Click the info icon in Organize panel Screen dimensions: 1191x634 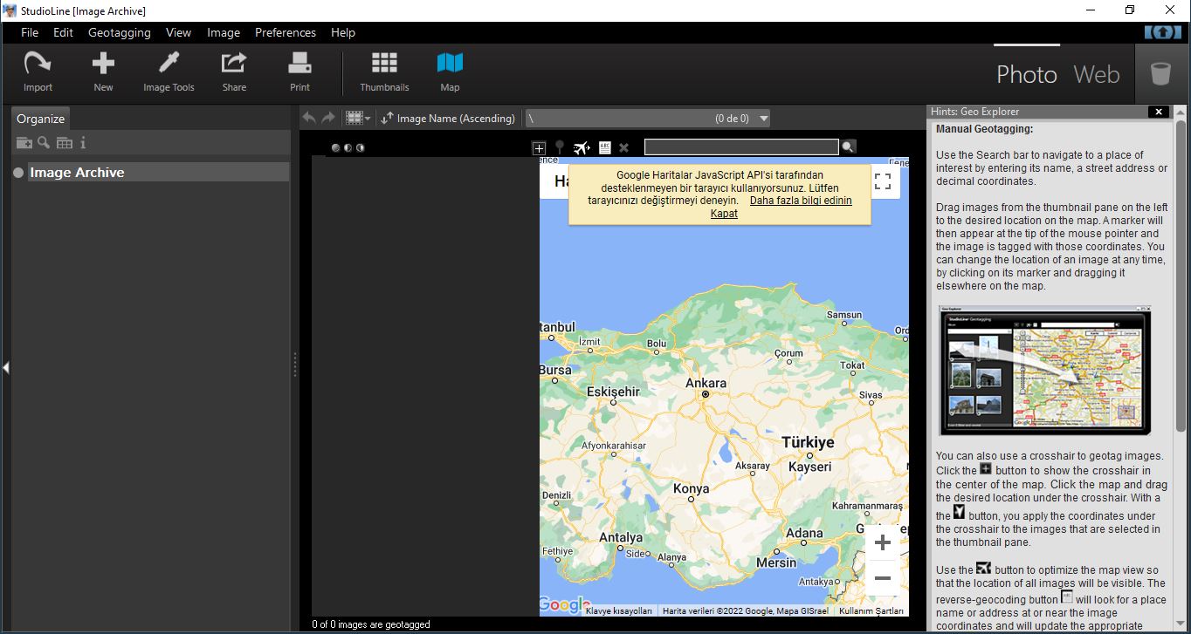click(83, 143)
